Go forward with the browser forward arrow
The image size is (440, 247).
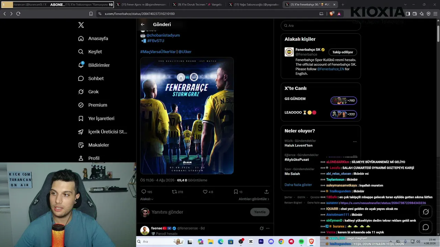pos(11,14)
